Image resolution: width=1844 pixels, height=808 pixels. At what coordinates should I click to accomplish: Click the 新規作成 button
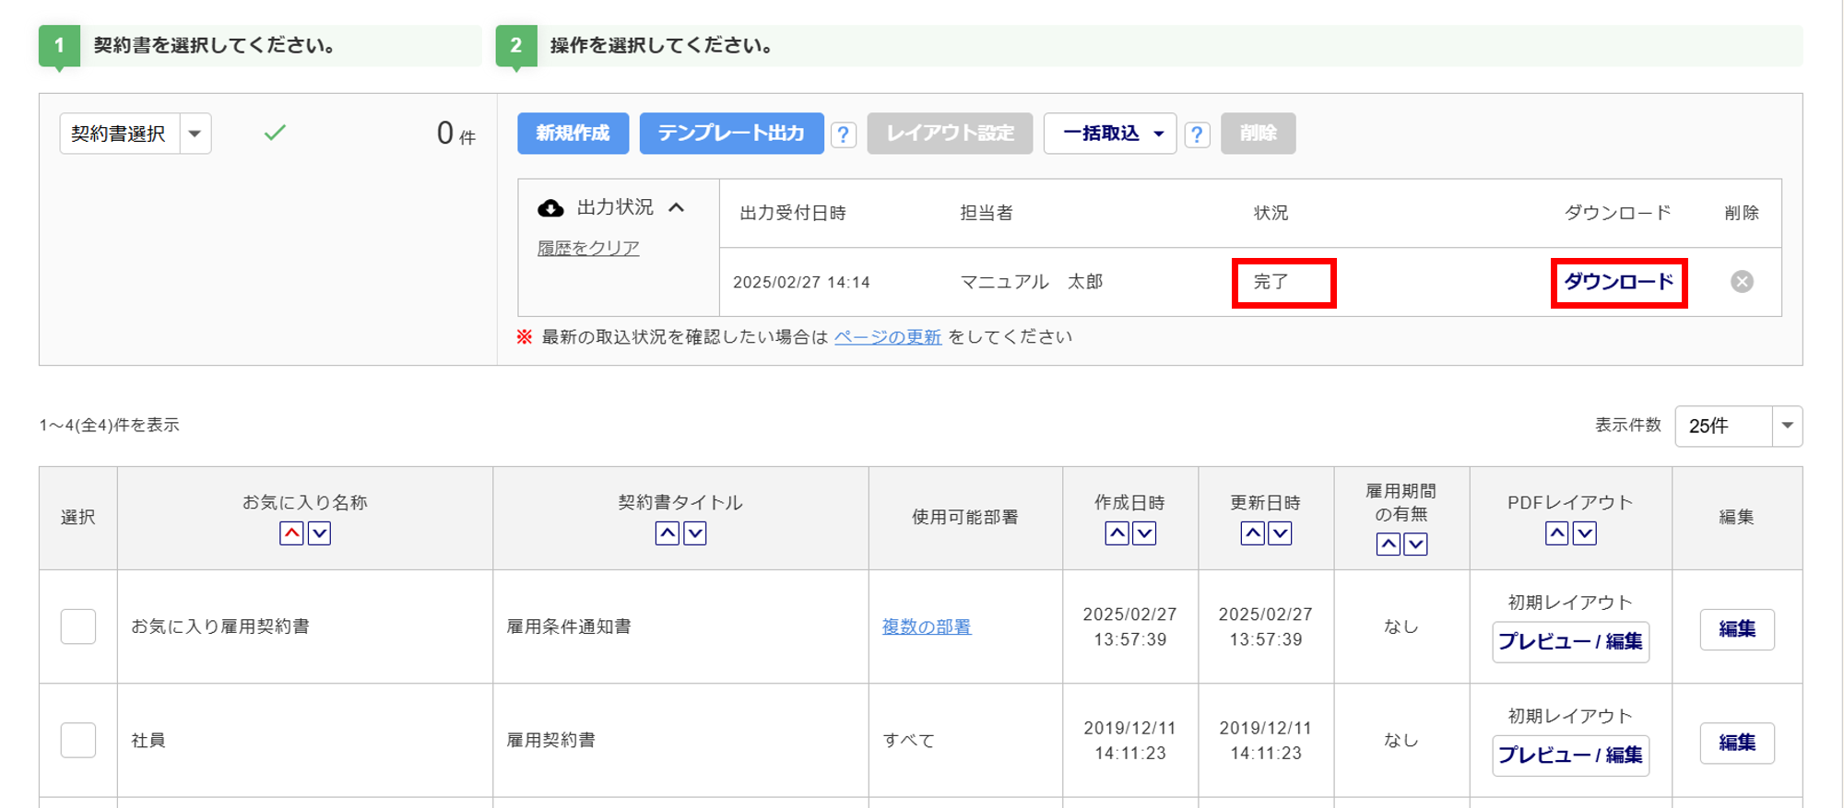(573, 134)
